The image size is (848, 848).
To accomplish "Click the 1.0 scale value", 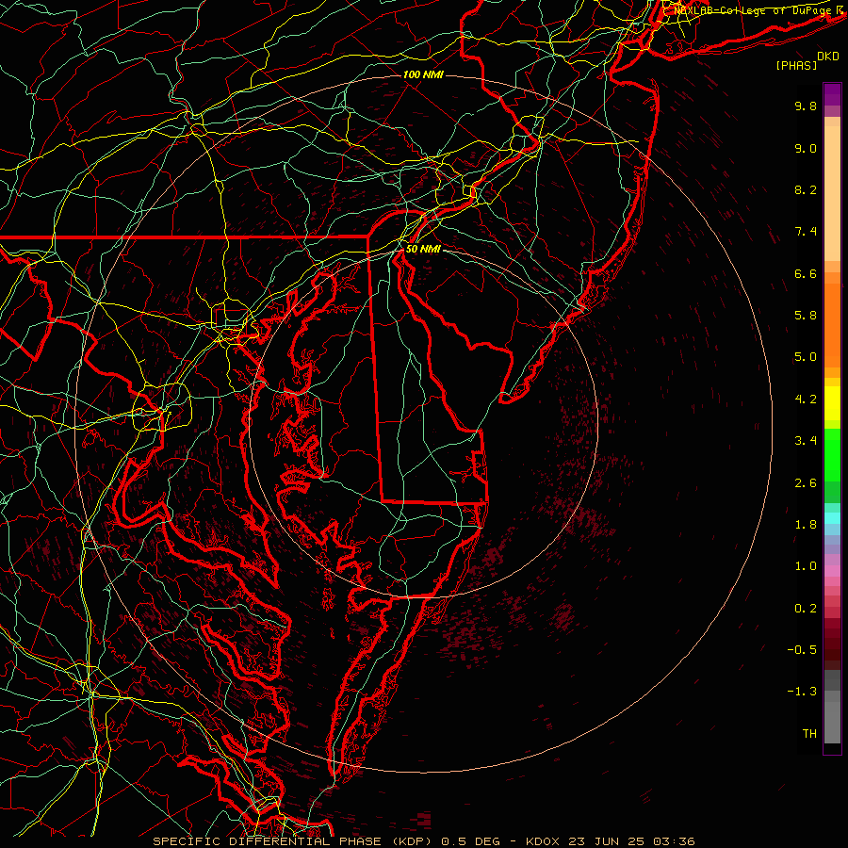I will pyautogui.click(x=806, y=566).
